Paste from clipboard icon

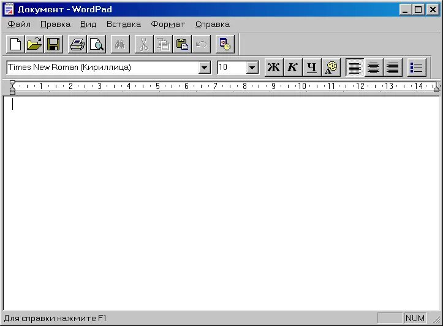(182, 44)
